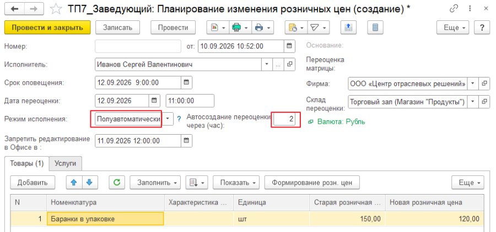Open calendar for Срок оповещения
496x232 pixels.
click(187, 82)
